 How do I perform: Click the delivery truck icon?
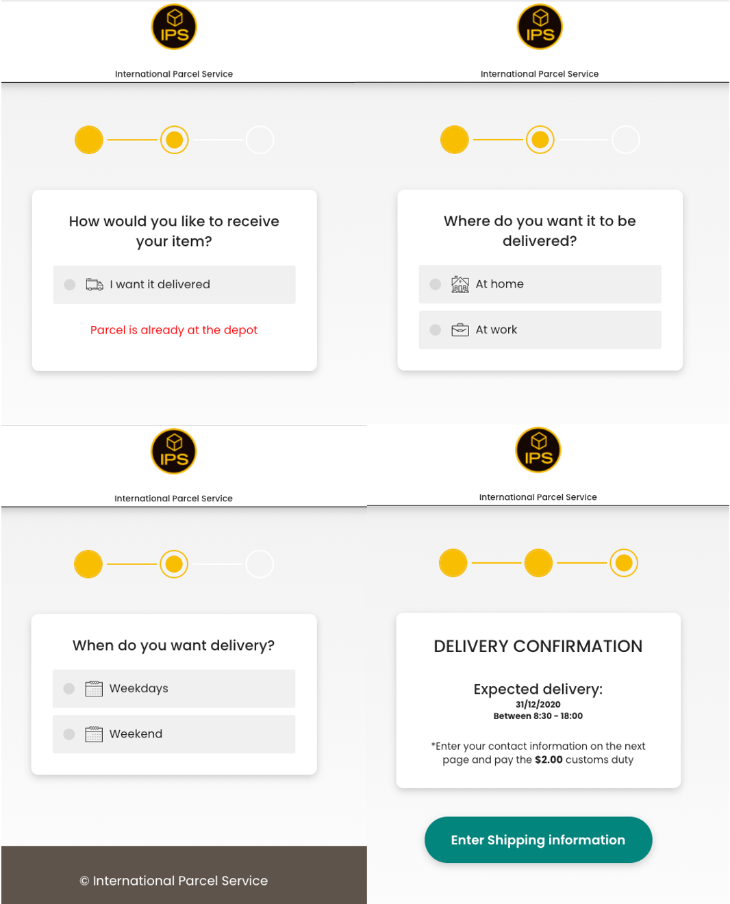coord(95,284)
